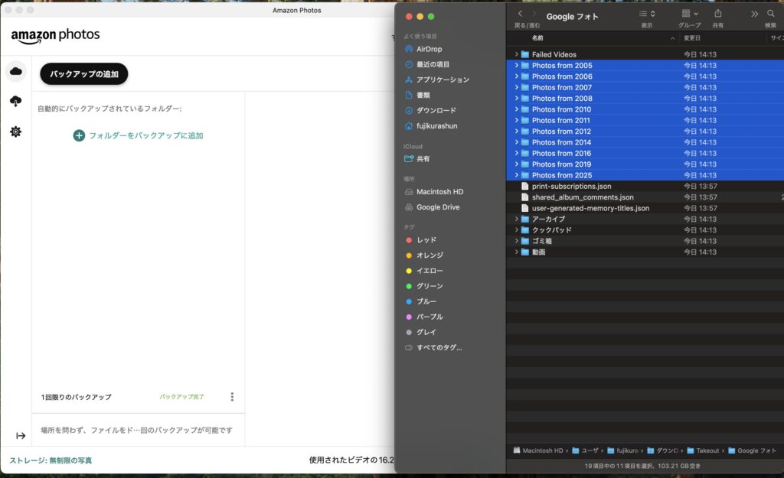The image size is (784, 478).
Task: Click the shared_album_comments.json file icon
Action: pos(525,197)
